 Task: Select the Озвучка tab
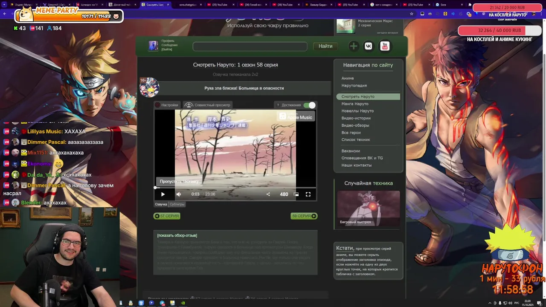point(161,204)
